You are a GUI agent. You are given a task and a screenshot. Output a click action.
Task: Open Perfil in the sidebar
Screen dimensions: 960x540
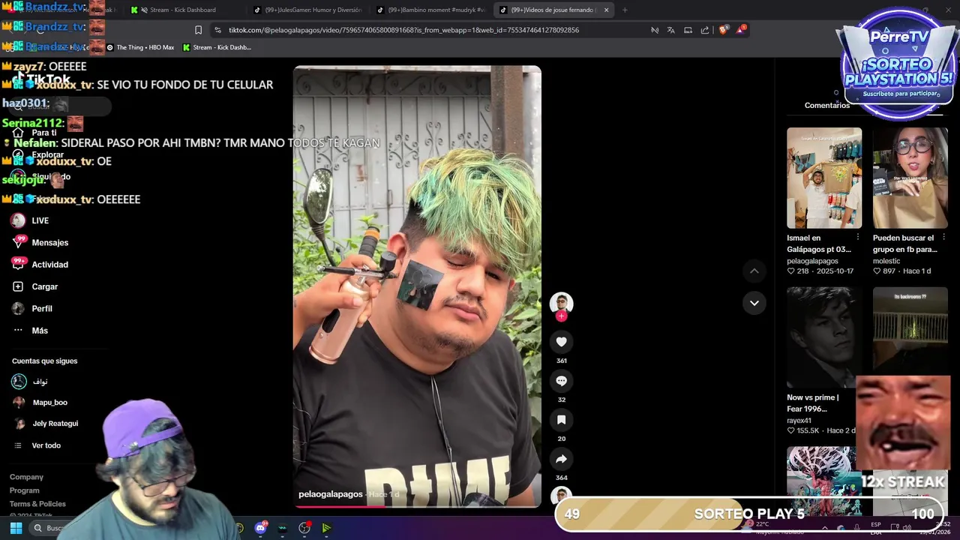[x=32, y=308]
